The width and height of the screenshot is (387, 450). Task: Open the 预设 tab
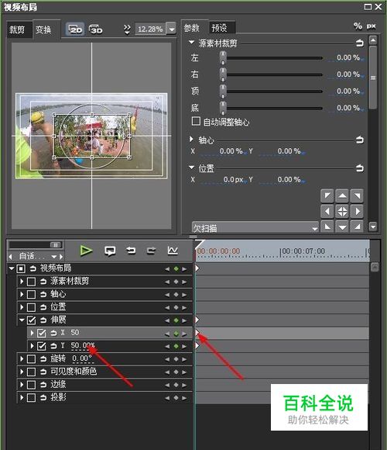221,28
